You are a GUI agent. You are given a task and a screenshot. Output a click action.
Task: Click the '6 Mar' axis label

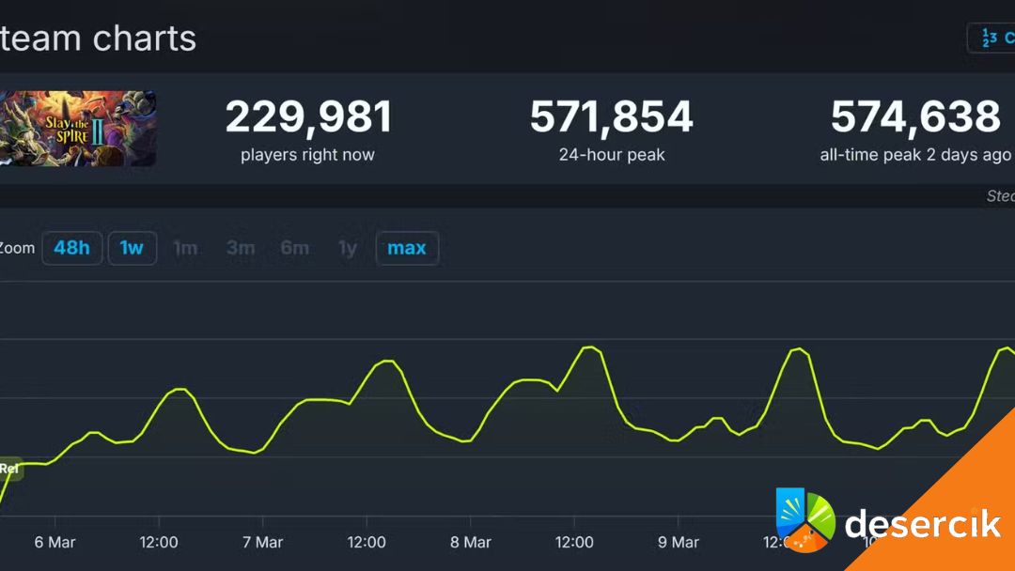point(55,543)
